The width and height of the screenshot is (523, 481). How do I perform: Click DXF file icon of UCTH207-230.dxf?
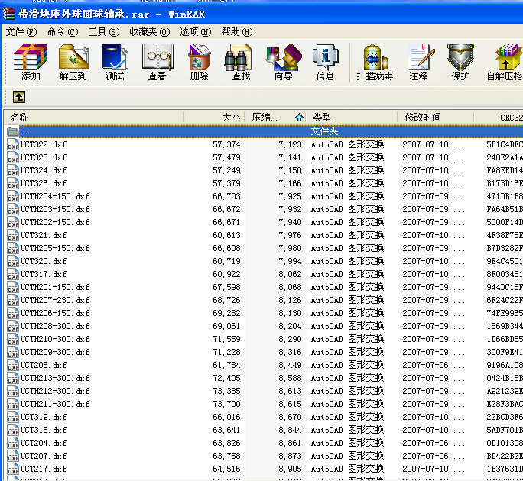tap(13, 301)
